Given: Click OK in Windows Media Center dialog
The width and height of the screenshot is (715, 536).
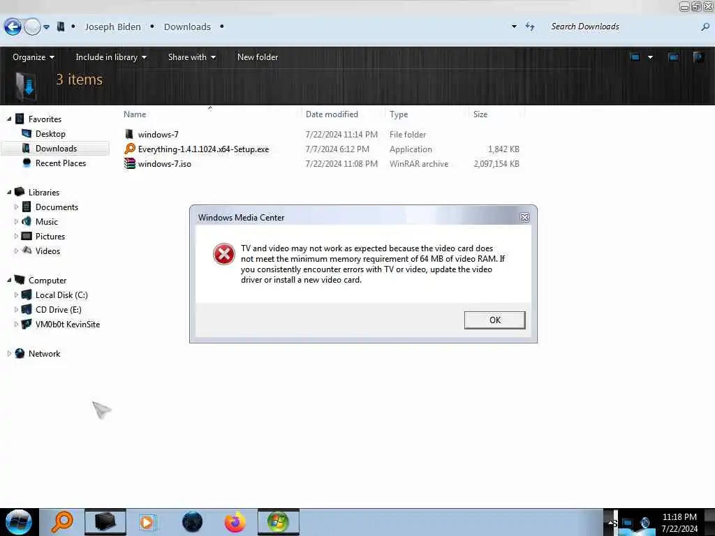Looking at the screenshot, I should 495,320.
